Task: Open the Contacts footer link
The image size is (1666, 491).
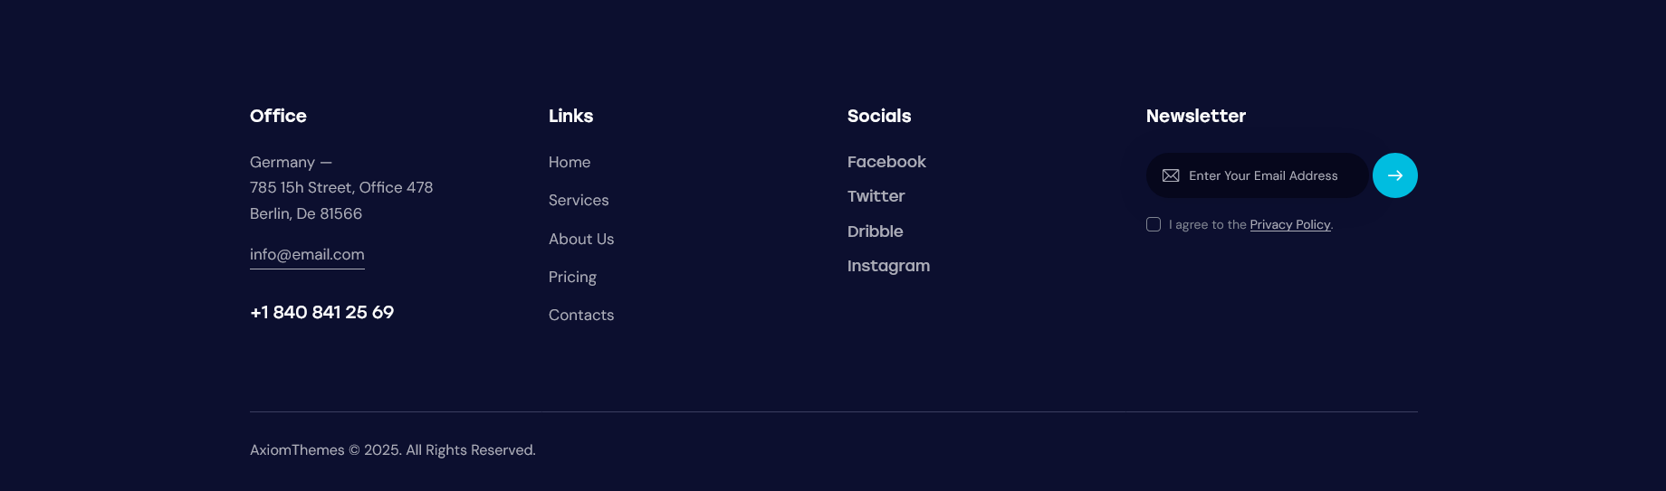Action: click(581, 315)
